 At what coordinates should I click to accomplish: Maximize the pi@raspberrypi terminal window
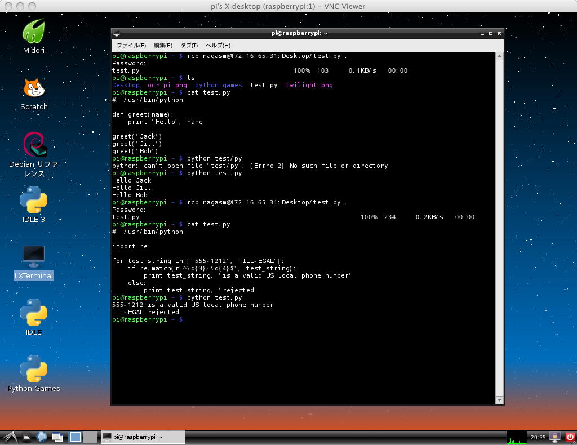491,33
